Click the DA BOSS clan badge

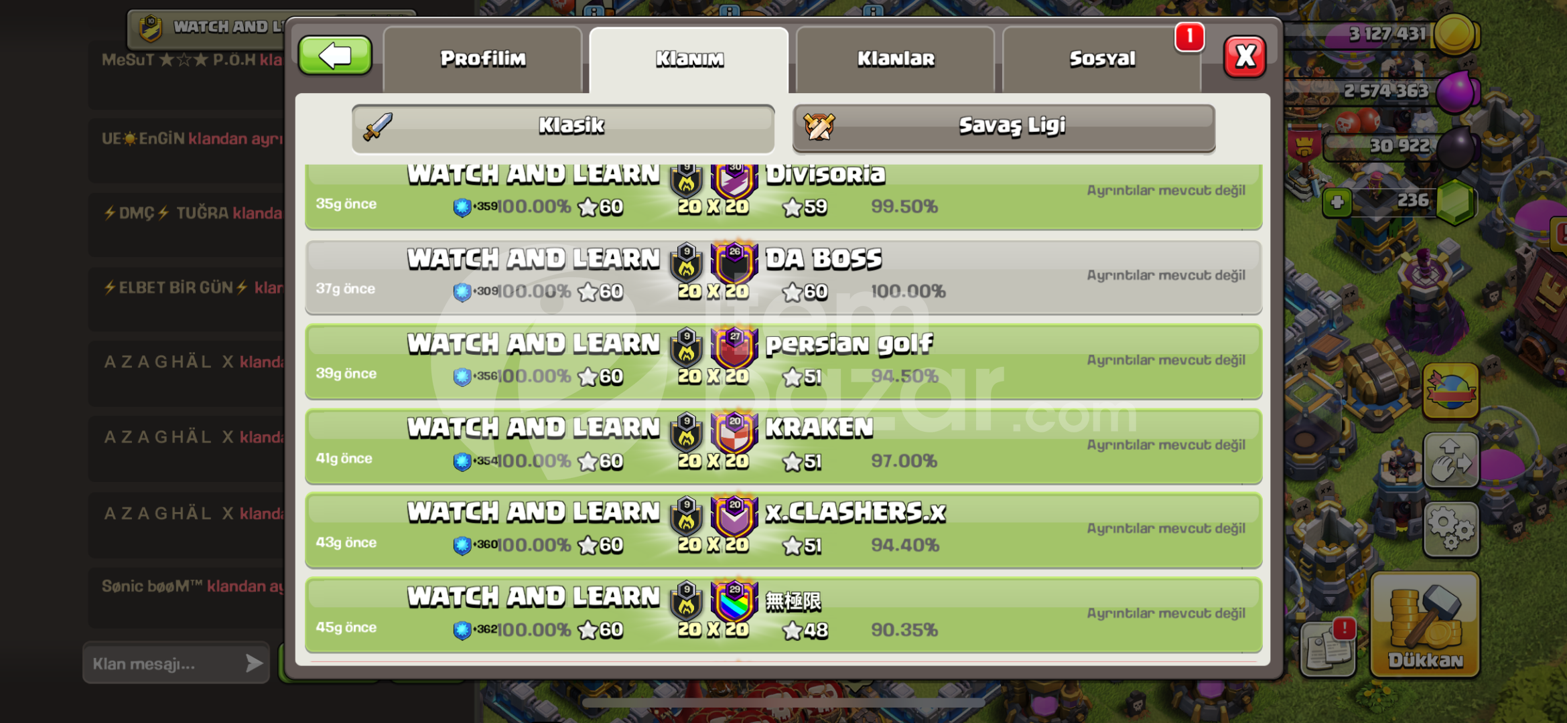coord(734,262)
